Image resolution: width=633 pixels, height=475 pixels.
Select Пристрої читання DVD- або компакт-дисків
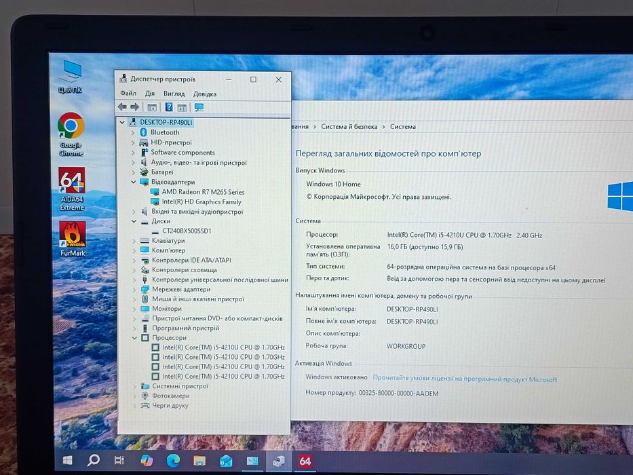tap(217, 318)
